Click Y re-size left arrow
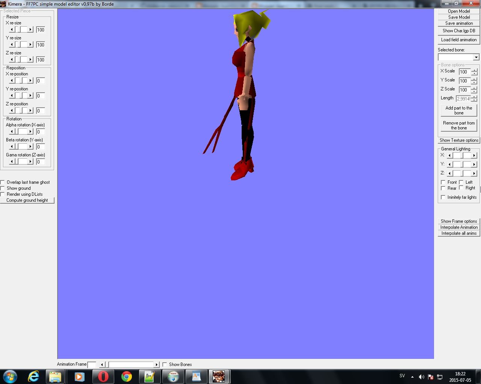 (12, 44)
